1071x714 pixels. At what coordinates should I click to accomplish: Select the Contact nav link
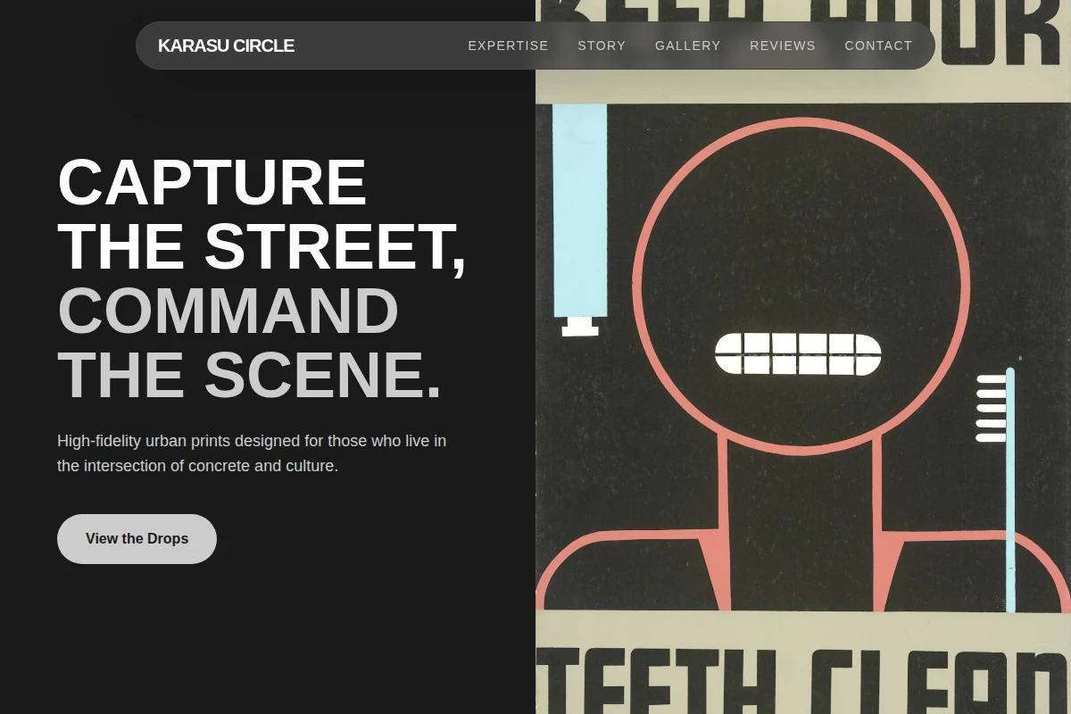(878, 46)
